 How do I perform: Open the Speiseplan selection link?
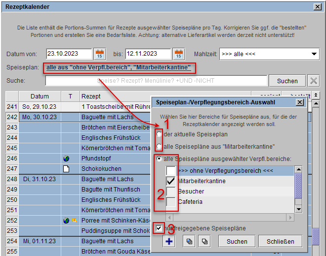(119, 67)
